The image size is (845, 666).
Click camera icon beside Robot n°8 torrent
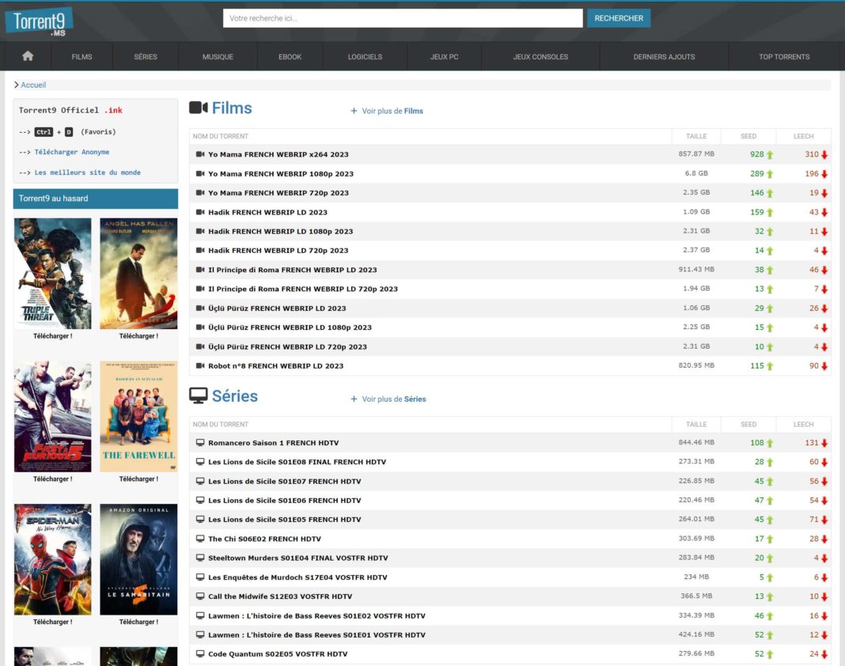[200, 366]
